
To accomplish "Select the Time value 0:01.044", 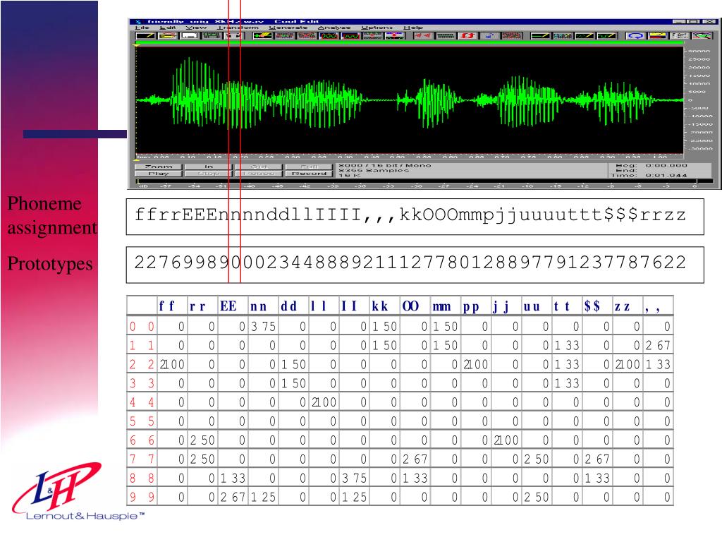I will 666,175.
